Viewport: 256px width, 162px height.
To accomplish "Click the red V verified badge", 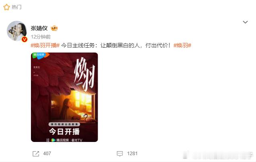I will pos(25,39).
